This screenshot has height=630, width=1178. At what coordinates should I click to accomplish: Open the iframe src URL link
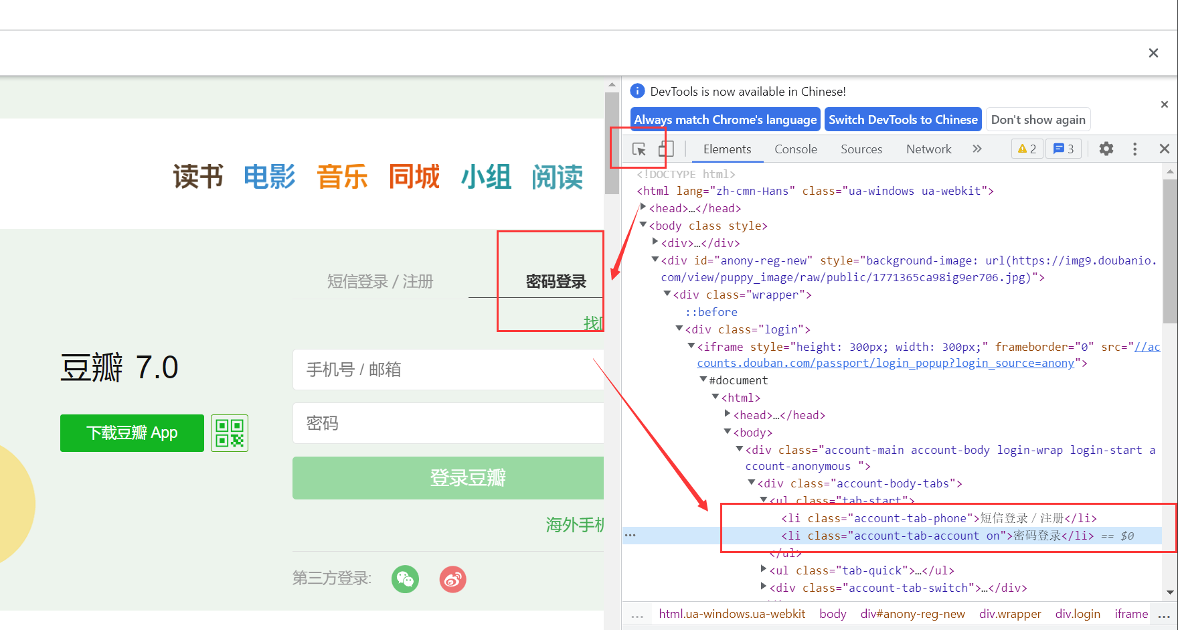coord(886,363)
